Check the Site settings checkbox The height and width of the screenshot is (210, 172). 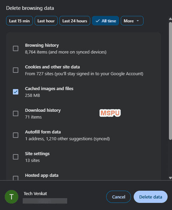click(x=16, y=157)
